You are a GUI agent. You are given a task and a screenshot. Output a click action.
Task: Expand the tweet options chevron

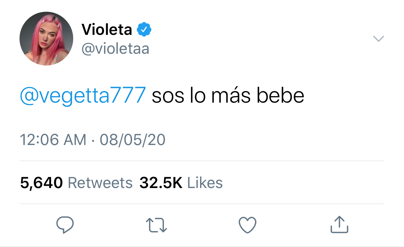tap(378, 39)
